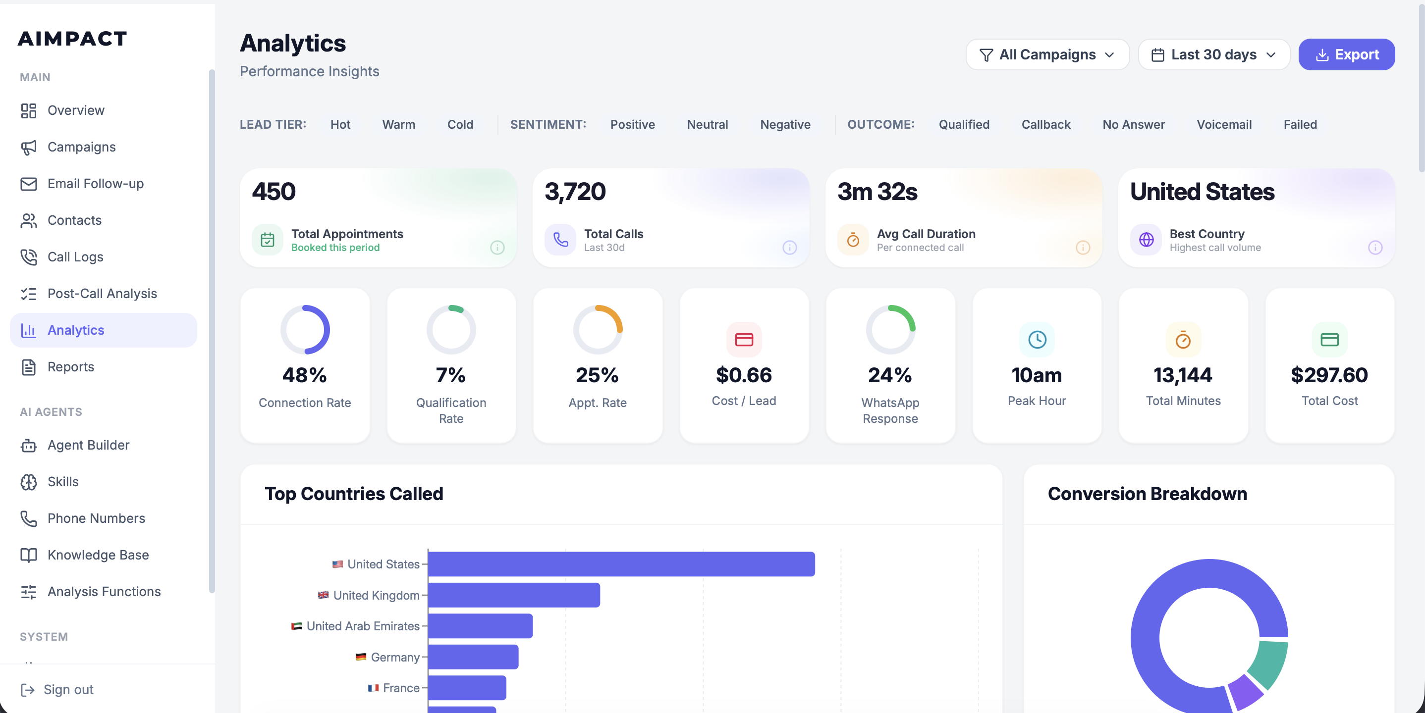This screenshot has width=1425, height=713.
Task: Open the All Campaigns dropdown
Action: click(x=1047, y=55)
